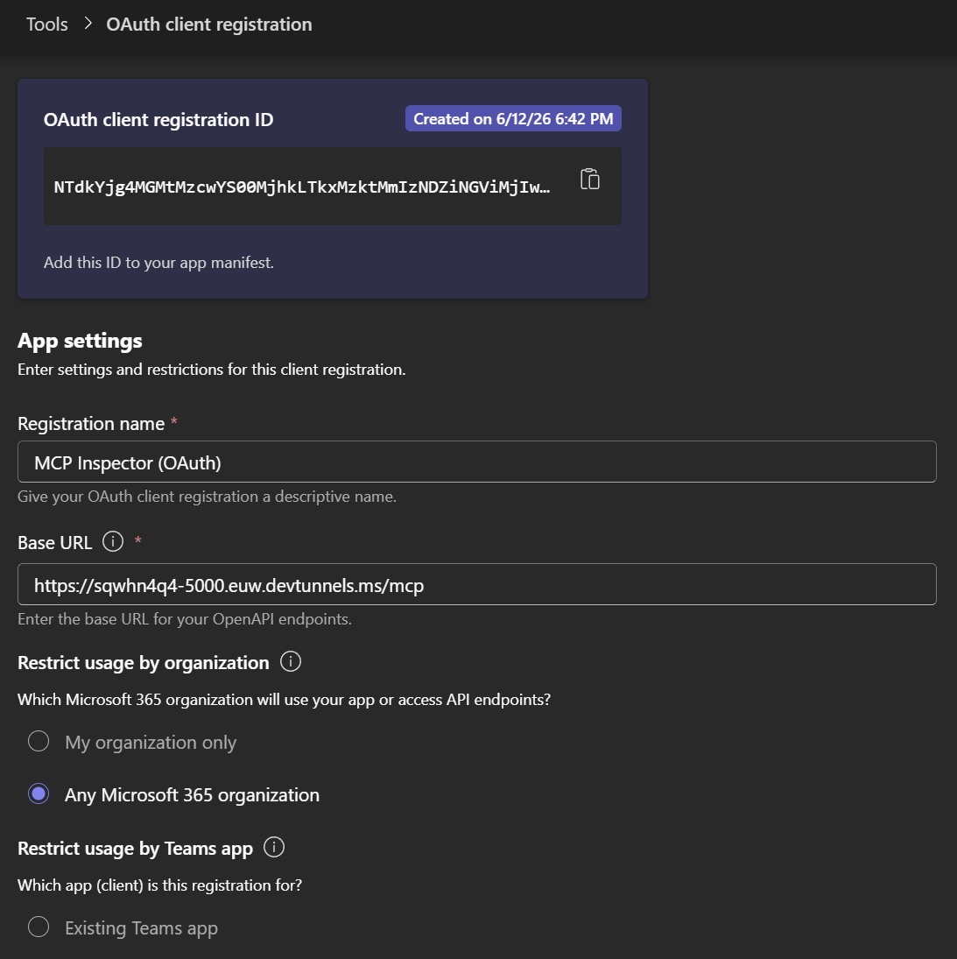The width and height of the screenshot is (957, 959).
Task: Click 'Enter the base URL' helper text
Action: 185,619
